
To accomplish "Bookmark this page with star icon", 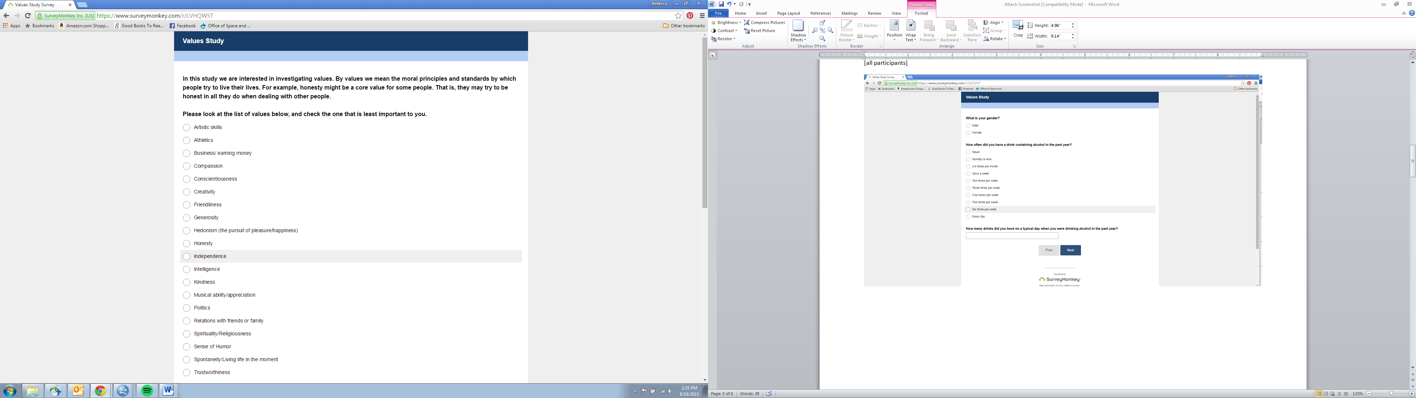I will coord(678,16).
